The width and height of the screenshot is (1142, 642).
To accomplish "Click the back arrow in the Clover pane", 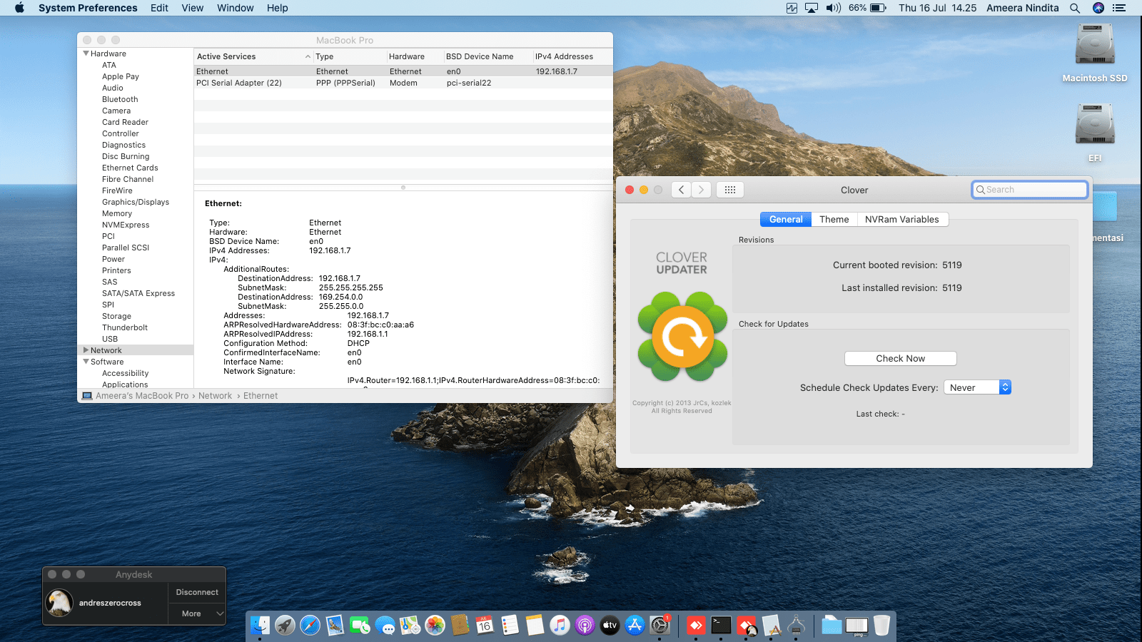I will point(682,190).
